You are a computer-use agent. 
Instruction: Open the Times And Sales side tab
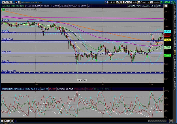click(x=175, y=13)
